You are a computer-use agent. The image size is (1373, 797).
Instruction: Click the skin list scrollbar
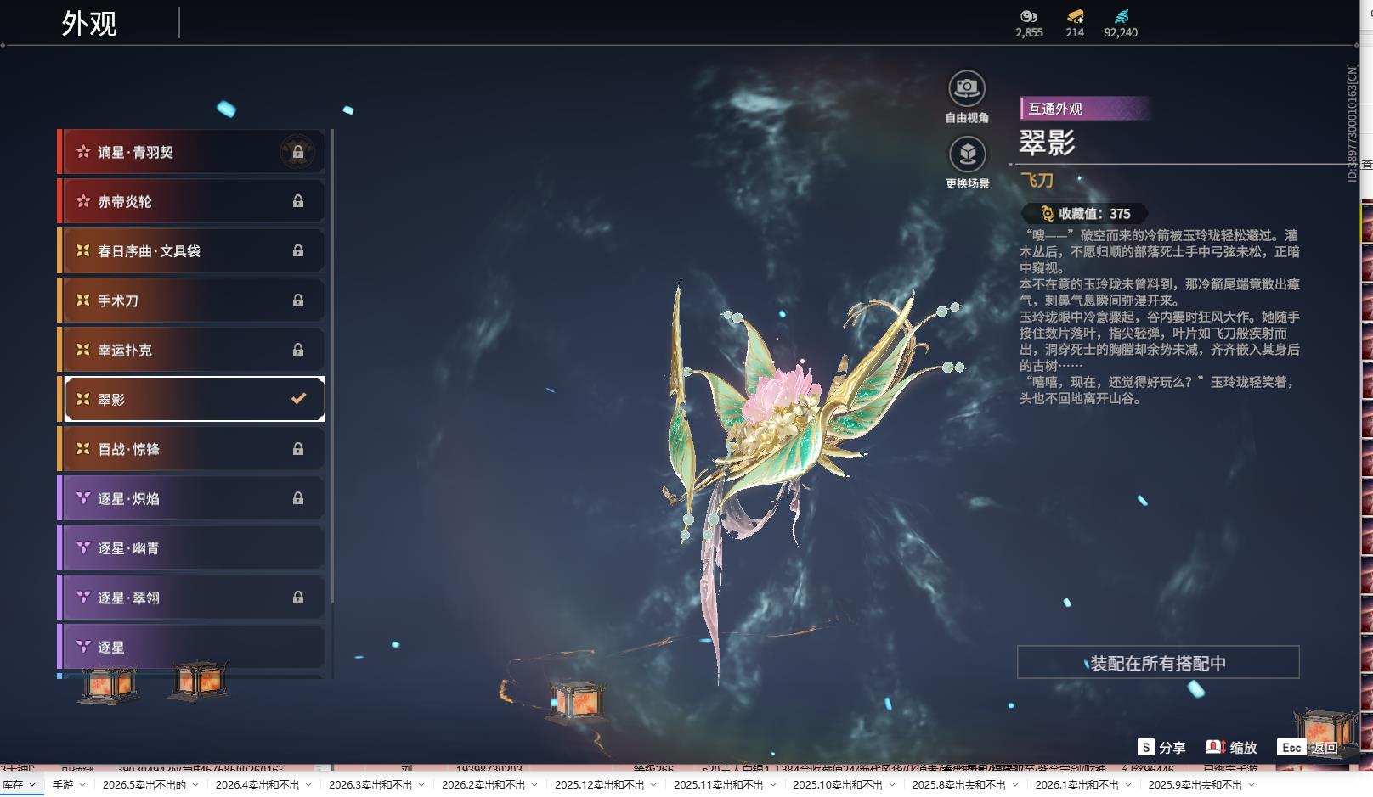click(332, 365)
